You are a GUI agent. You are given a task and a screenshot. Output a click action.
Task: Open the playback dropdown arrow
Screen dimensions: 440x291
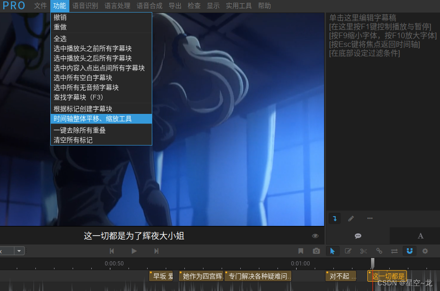[19, 251]
